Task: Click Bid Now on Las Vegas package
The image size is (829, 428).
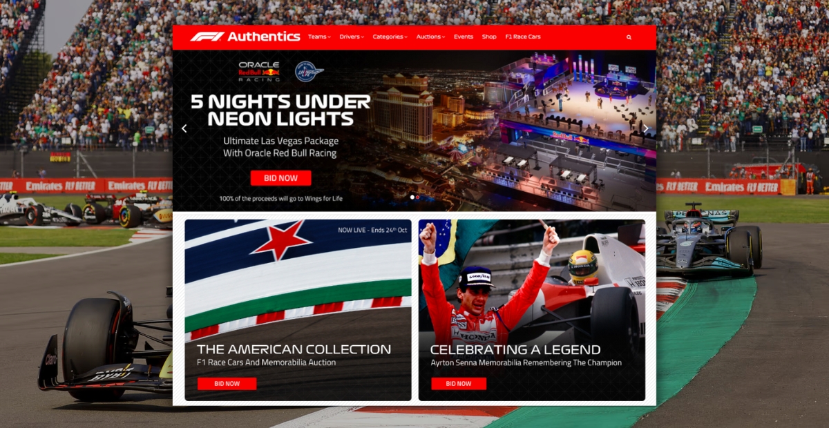Action: [280, 178]
